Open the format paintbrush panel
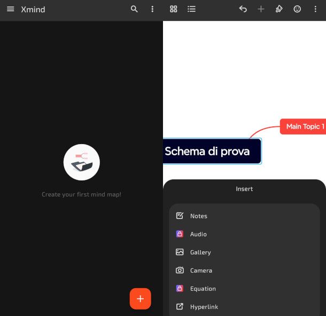Viewport: 326px width, 316px height. click(x=279, y=9)
